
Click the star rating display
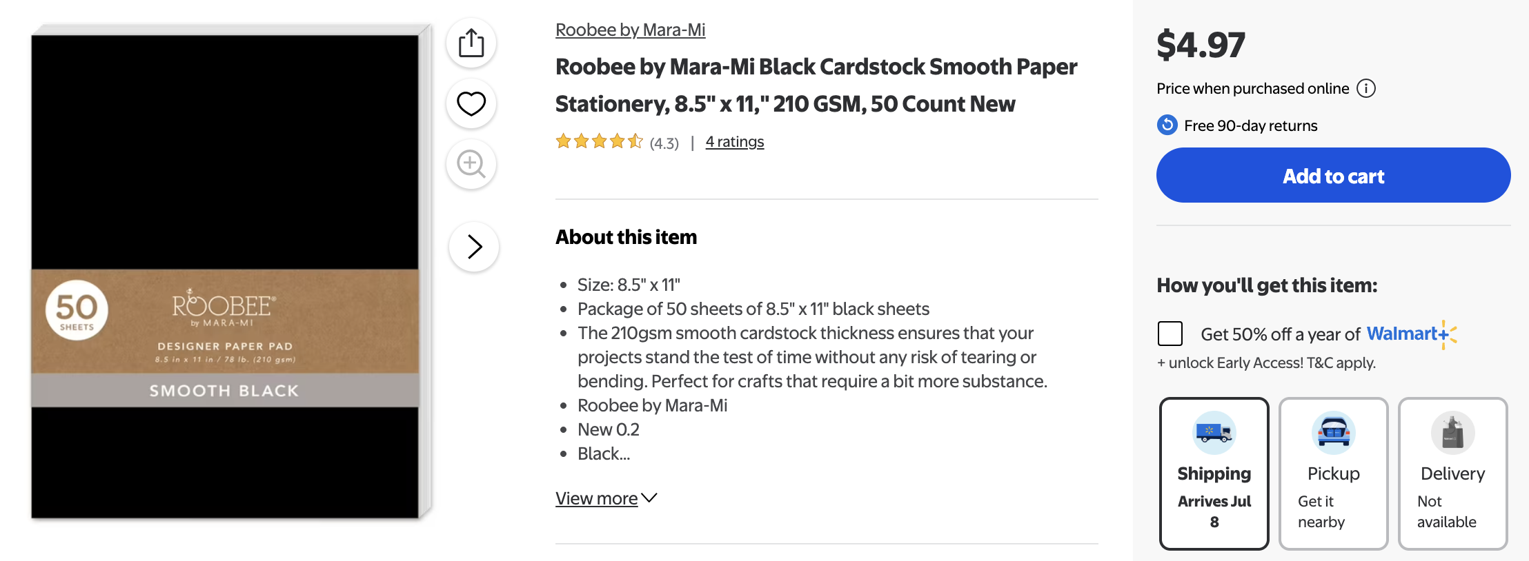click(x=599, y=142)
